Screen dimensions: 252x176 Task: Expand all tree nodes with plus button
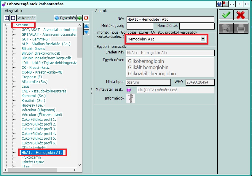pyautogui.click(x=7, y=18)
